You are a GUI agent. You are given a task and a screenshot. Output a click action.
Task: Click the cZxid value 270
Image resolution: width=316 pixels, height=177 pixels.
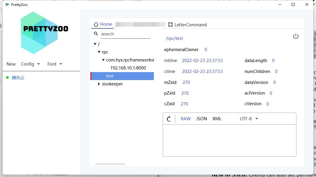click(x=184, y=104)
